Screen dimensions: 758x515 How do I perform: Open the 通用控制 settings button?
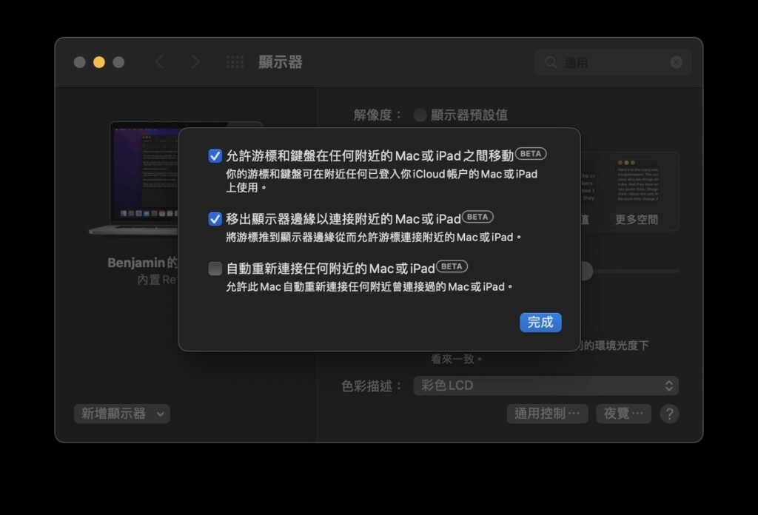(x=547, y=414)
